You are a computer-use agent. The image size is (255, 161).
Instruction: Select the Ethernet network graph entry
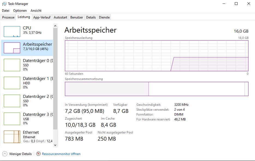[12, 137]
